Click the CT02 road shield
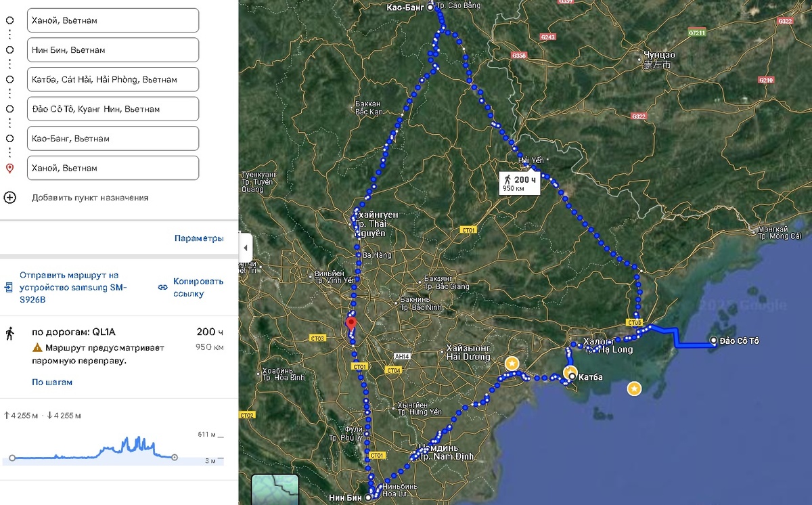The width and height of the screenshot is (812, 505). point(247,415)
